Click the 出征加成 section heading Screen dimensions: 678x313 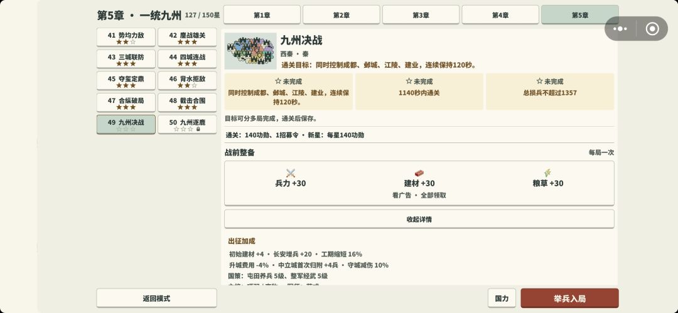pyautogui.click(x=242, y=241)
